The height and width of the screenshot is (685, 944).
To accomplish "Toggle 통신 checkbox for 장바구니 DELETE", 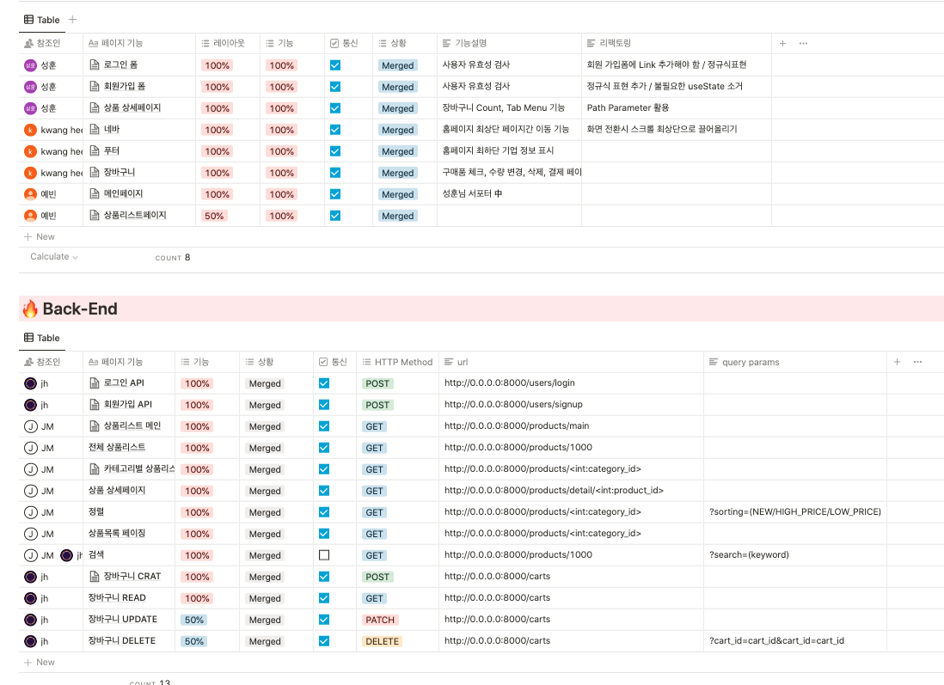I will click(324, 641).
